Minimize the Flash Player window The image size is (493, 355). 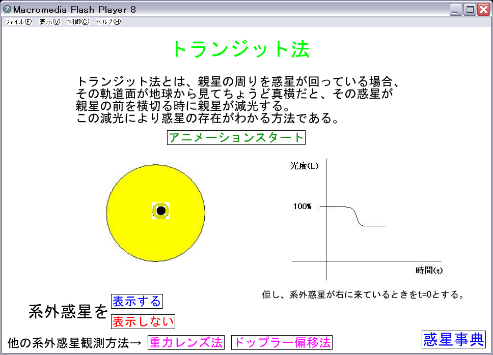coord(456,10)
